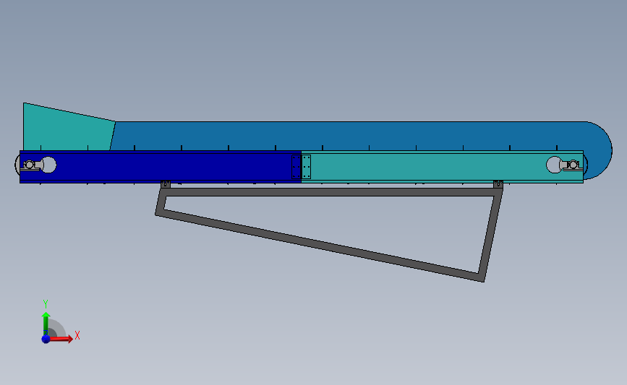Select the left mounting bracket under frame
This screenshot has height=385, width=627.
pyautogui.click(x=166, y=184)
